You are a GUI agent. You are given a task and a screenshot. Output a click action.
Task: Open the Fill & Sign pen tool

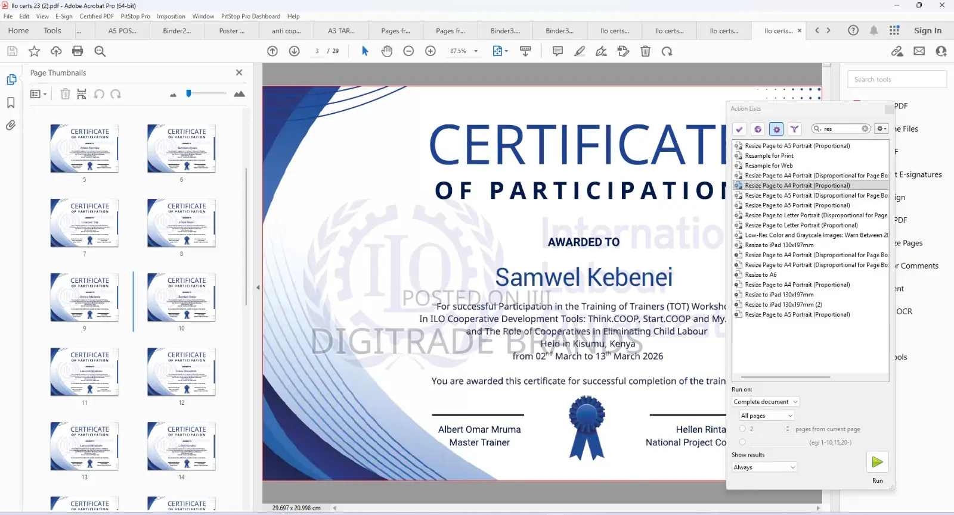[602, 51]
